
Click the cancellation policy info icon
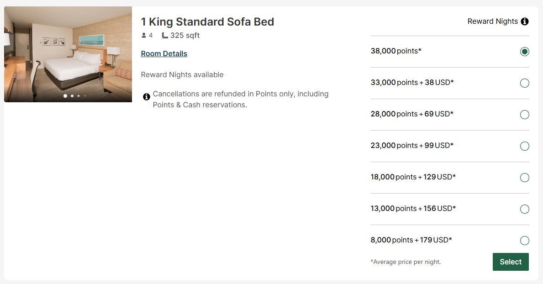point(147,96)
